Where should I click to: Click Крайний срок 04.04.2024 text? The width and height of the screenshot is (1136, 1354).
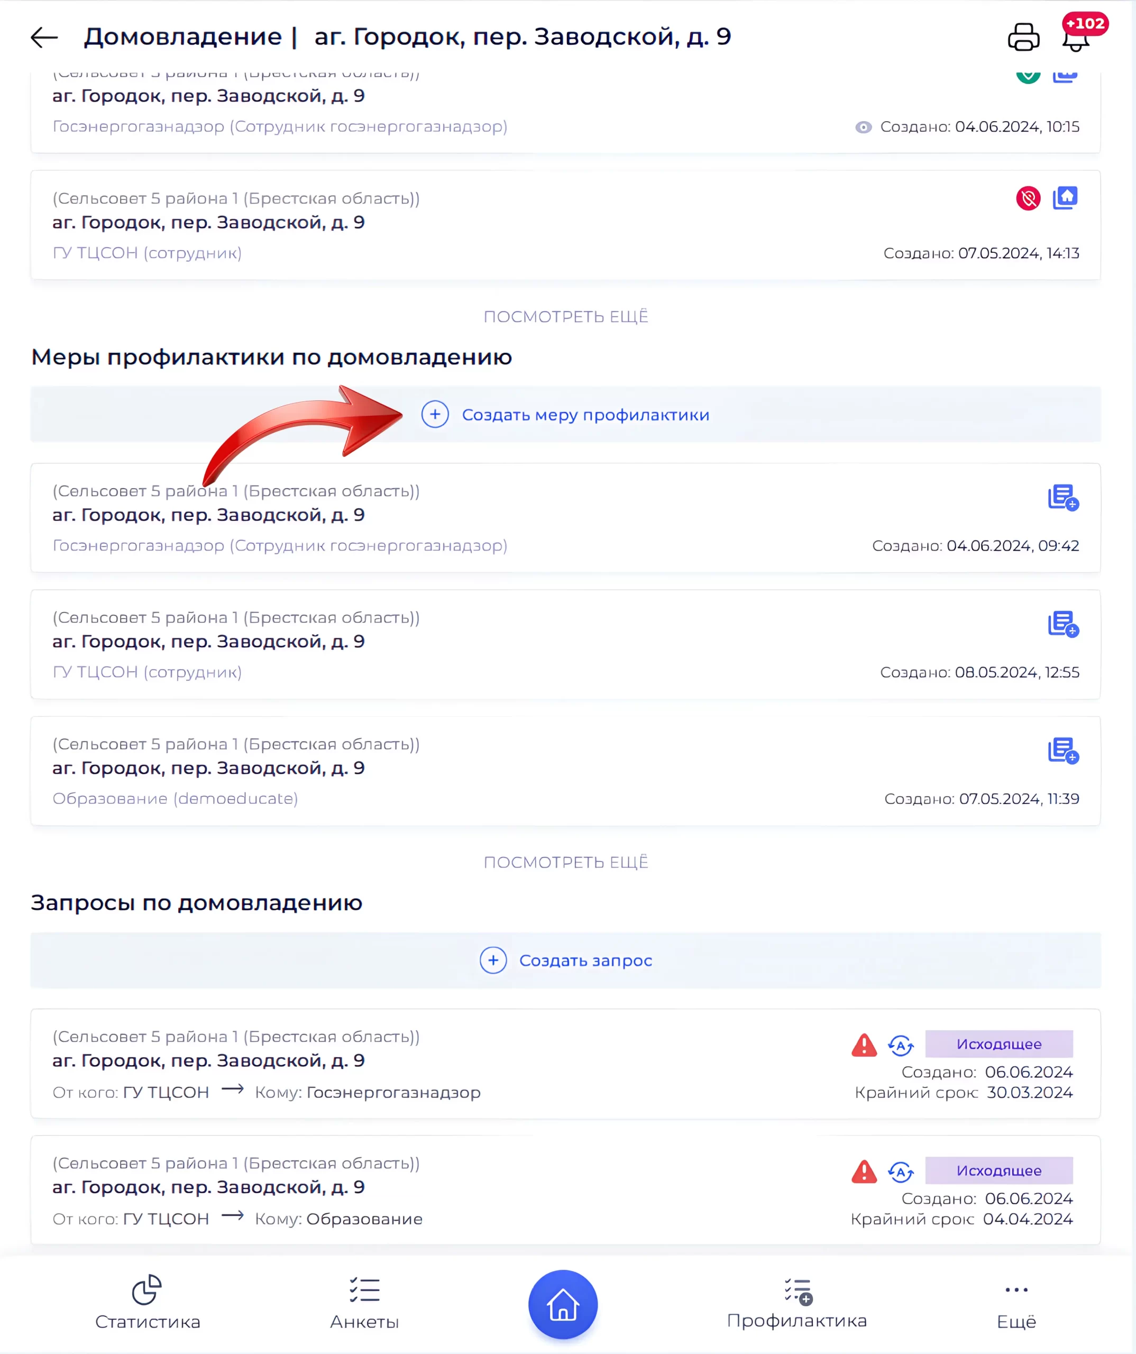pyautogui.click(x=961, y=1219)
